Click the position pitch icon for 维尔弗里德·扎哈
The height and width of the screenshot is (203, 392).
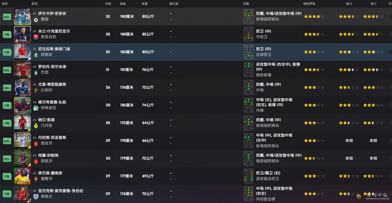click(248, 105)
